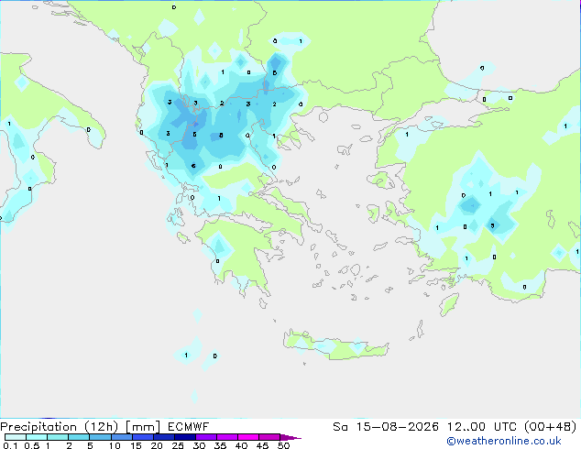
Task: Pick the 20–25 mm legend swatch
Action: (164, 437)
